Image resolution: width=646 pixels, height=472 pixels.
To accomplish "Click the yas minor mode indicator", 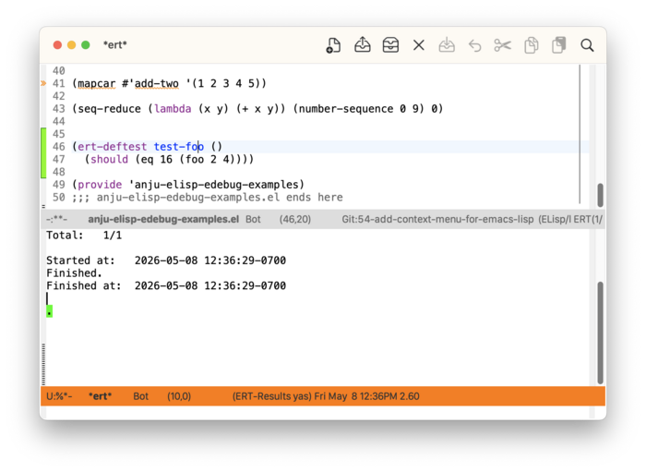I will [x=302, y=396].
